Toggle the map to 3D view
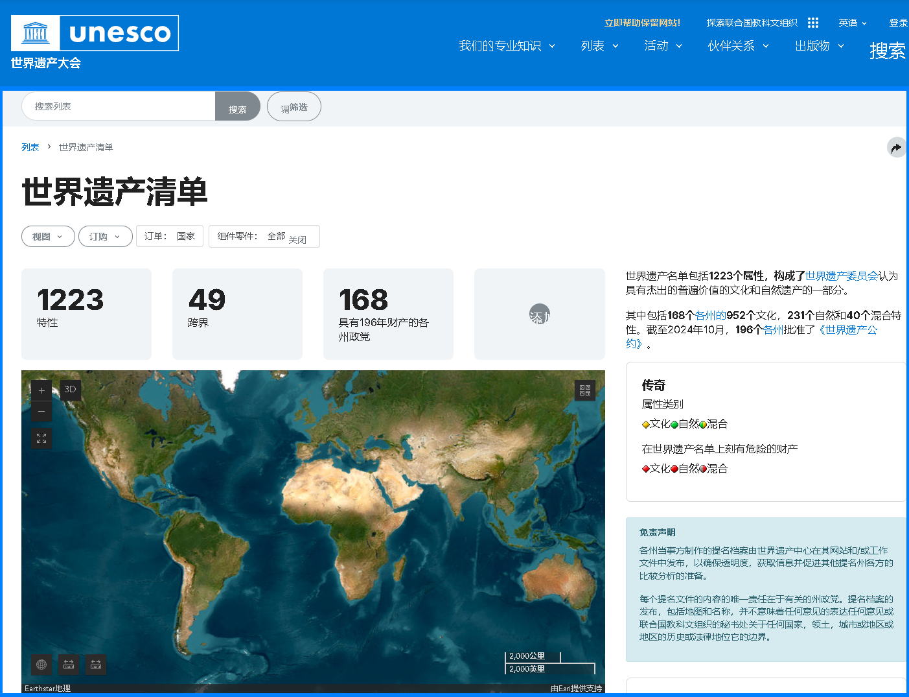The height and width of the screenshot is (697, 909). [70, 390]
